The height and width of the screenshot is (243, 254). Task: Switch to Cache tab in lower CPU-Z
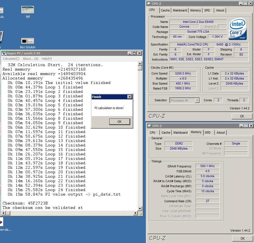coord(166,133)
